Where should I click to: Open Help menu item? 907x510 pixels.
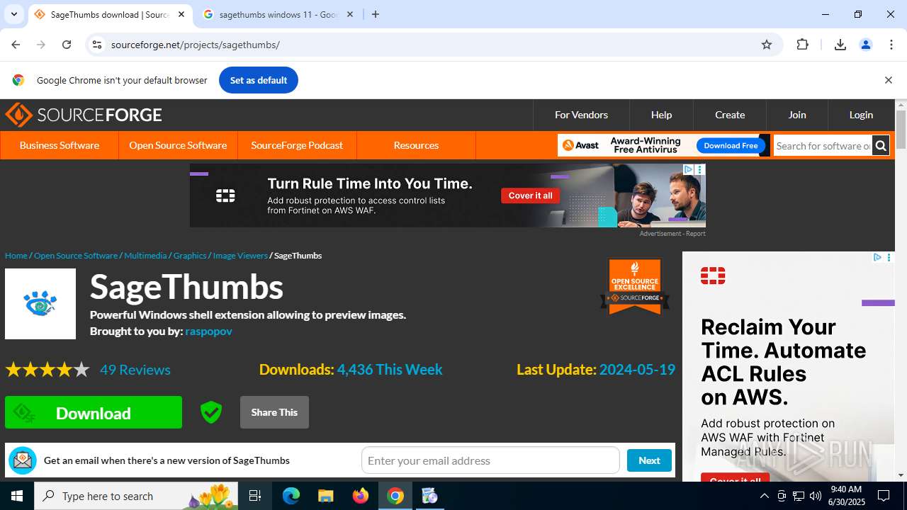coord(661,115)
